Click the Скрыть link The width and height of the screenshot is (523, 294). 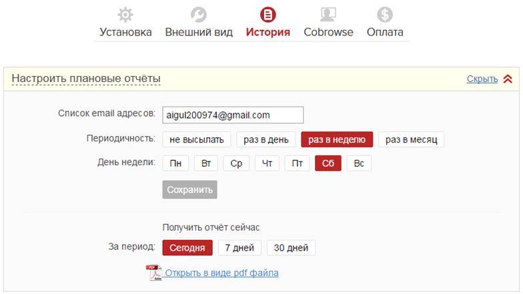point(482,79)
